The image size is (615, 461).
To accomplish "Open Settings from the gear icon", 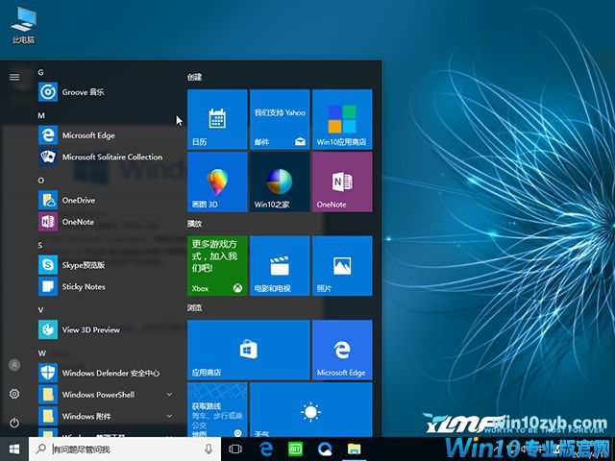I will (14, 394).
